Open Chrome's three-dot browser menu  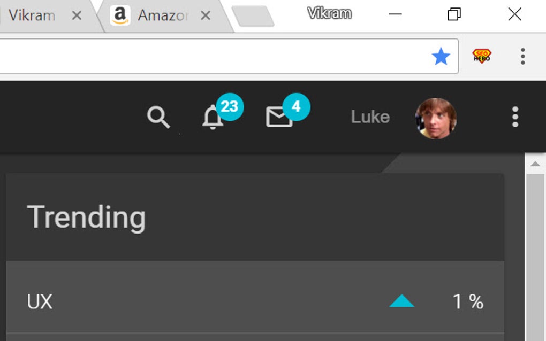522,56
